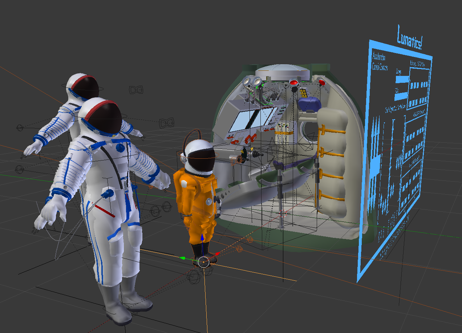Select the blue chest emblem on white suit
Viewport: 462px width, 333px height.
point(120,148)
